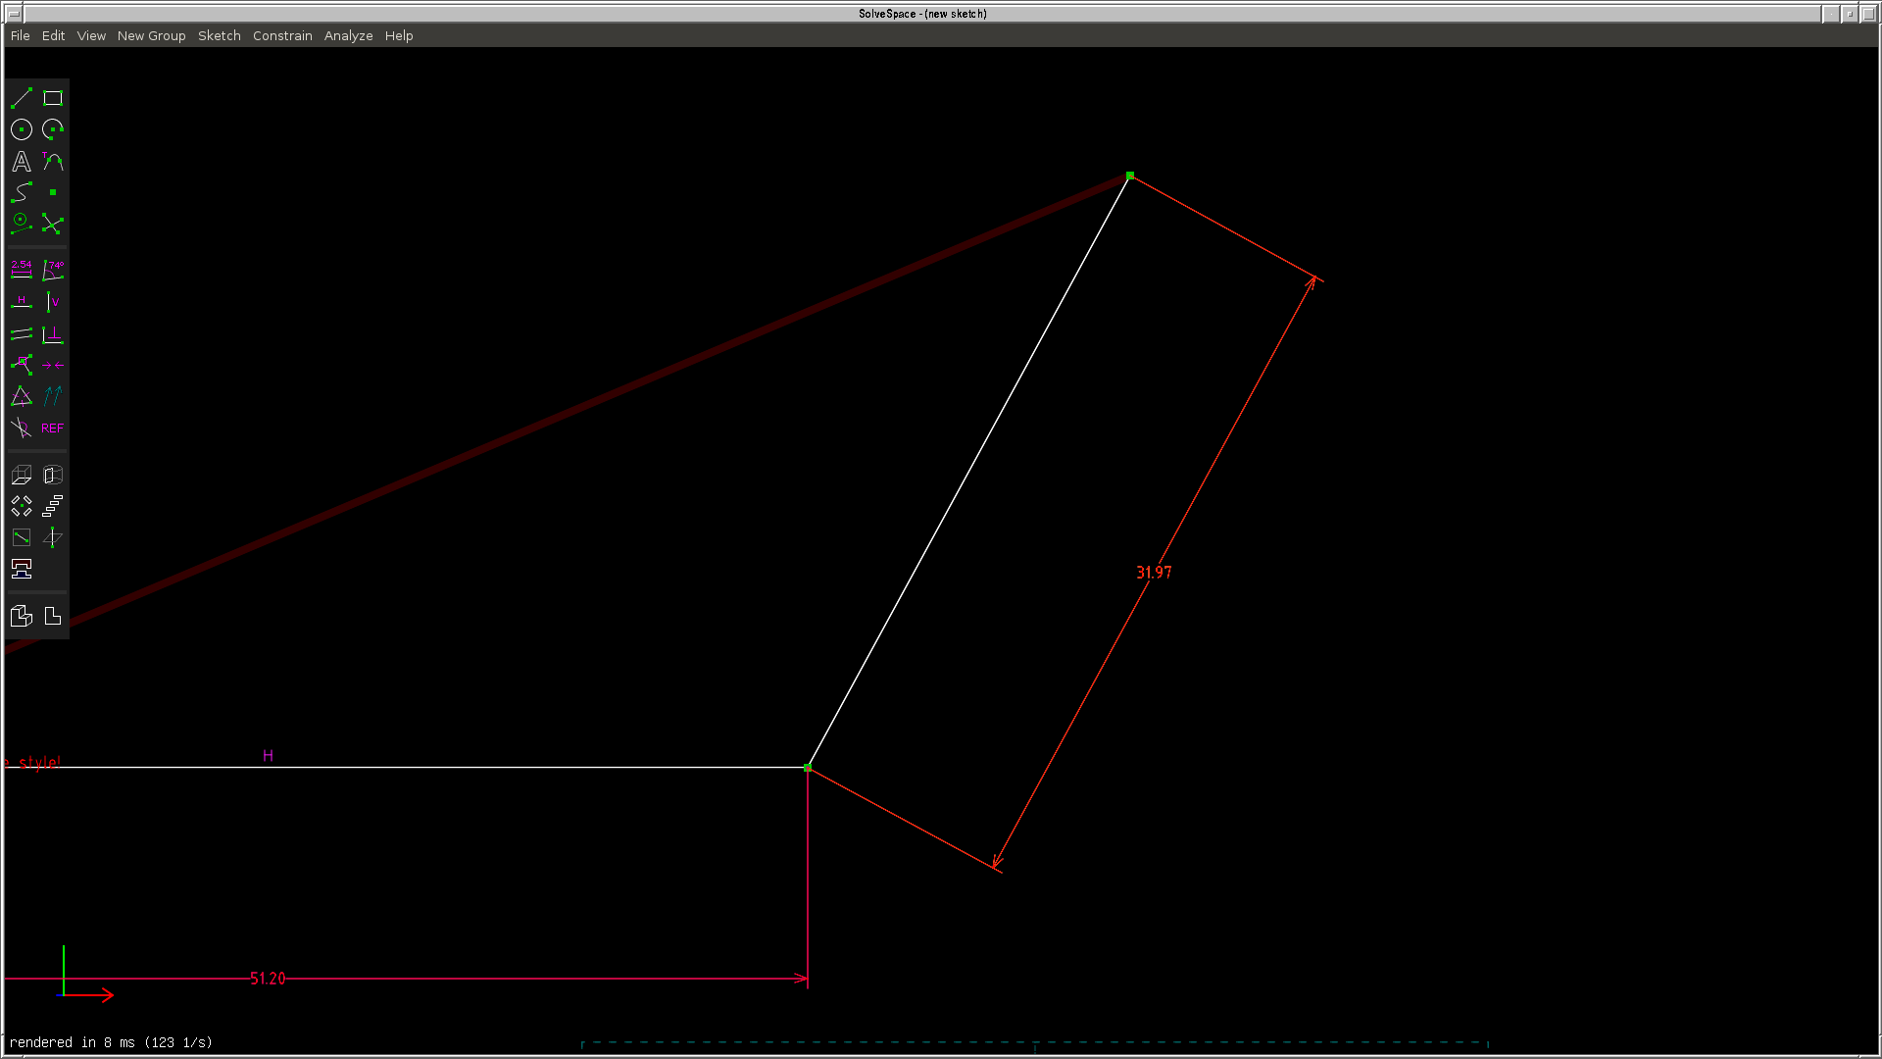The width and height of the screenshot is (1882, 1059).
Task: Select the circle sketch tool
Action: click(22, 129)
